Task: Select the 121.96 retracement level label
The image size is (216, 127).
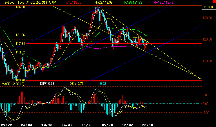Action: [20, 35]
